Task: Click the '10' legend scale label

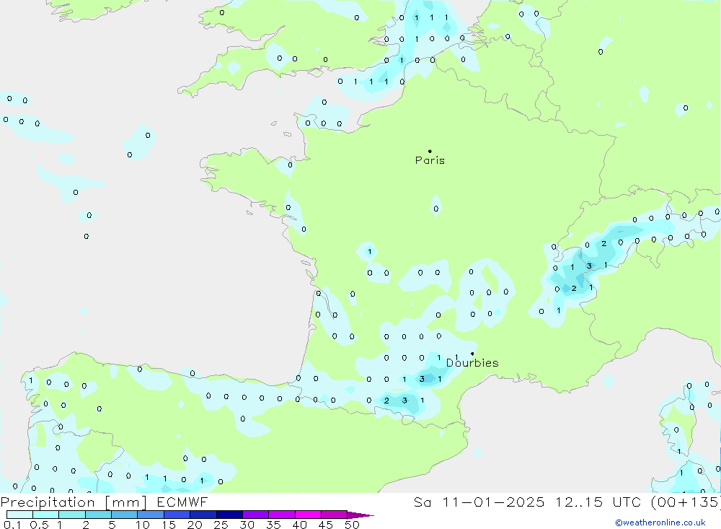Action: 143,525
